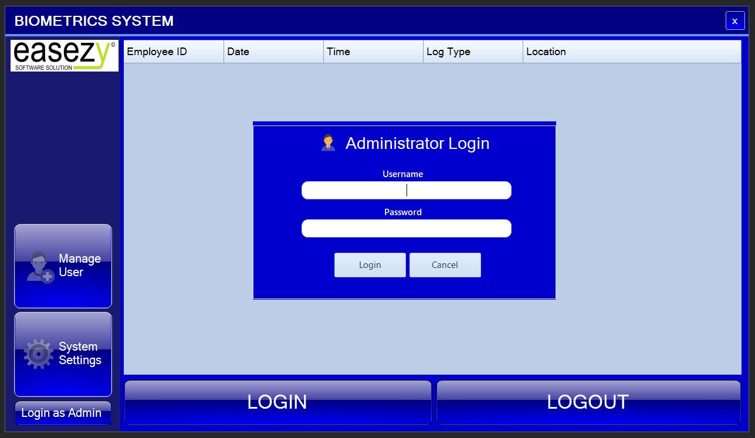Image resolution: width=755 pixels, height=438 pixels.
Task: Cancel the Administrator Login dialog
Action: pos(445,265)
